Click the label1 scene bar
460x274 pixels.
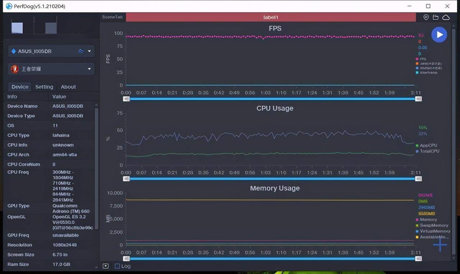[x=271, y=17]
